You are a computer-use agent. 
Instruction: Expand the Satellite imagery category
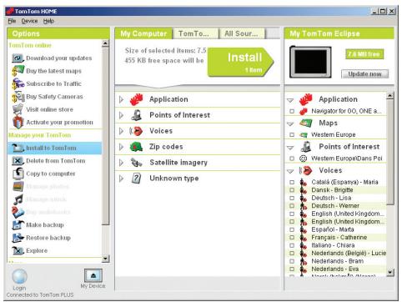[x=121, y=163]
